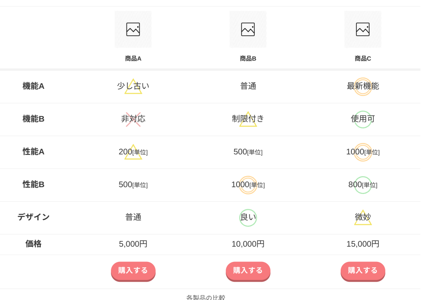The height and width of the screenshot is (300, 433).
Task: Click the yellow triangle on 少し古い
Action: click(133, 87)
